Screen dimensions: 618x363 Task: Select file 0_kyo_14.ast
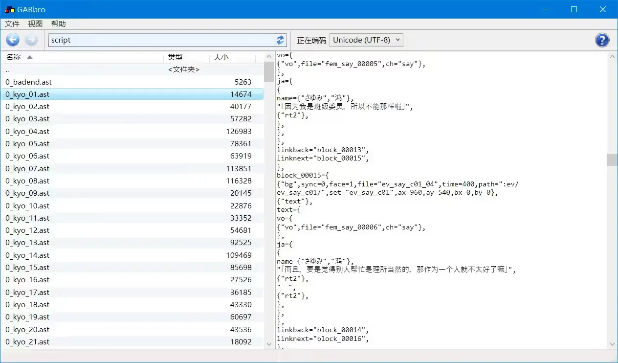tap(132, 255)
